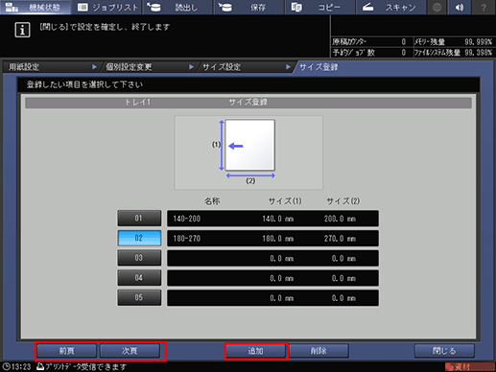Screen dimensions: 496x372
Task: Select registration slot 02
Action: pyautogui.click(x=139, y=238)
